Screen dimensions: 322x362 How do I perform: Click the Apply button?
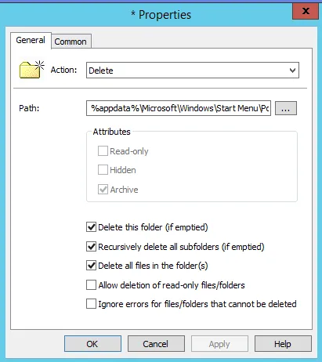pyautogui.click(x=219, y=344)
